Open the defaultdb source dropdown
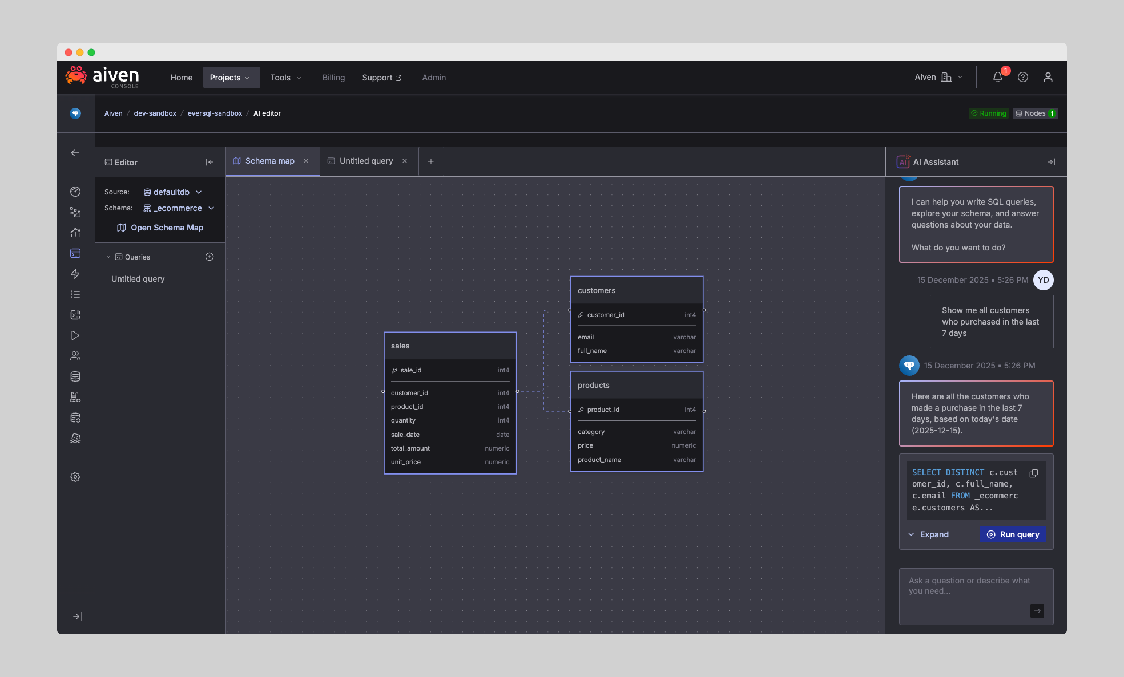Image resolution: width=1124 pixels, height=677 pixels. pyautogui.click(x=172, y=192)
